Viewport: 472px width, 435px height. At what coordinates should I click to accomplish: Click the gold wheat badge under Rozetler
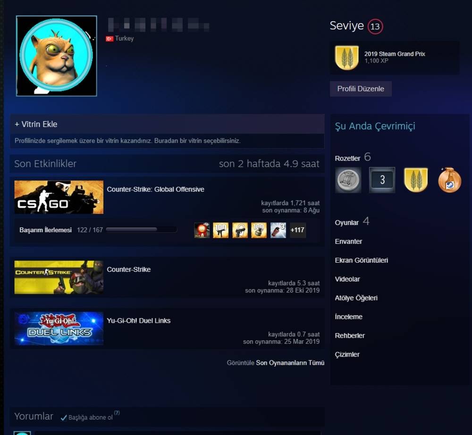(x=416, y=180)
